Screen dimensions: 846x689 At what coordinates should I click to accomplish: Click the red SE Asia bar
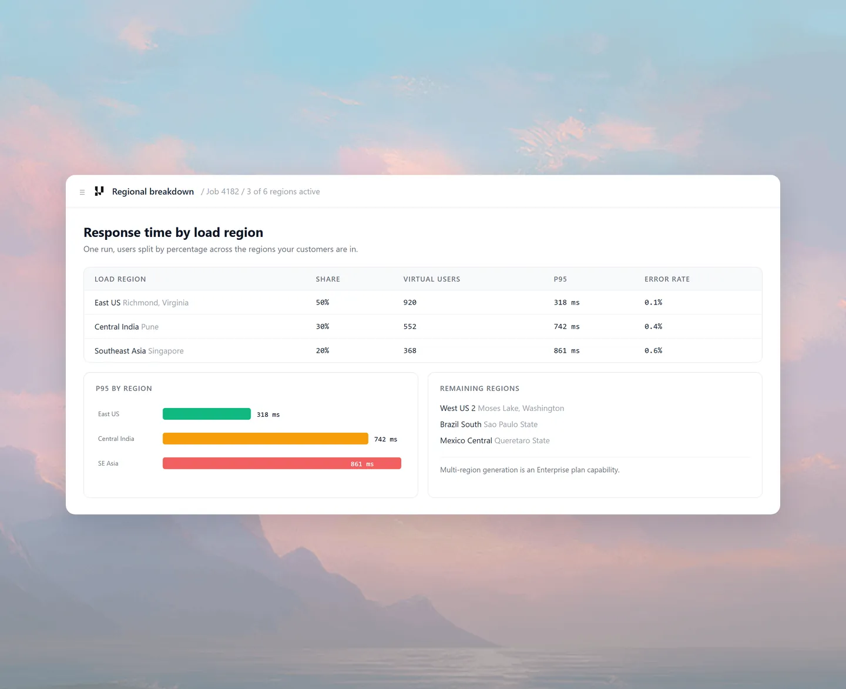click(x=282, y=463)
